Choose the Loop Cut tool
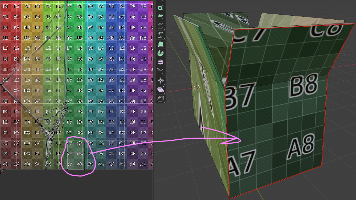Viewport: 356px width, 200px height. [160, 26]
